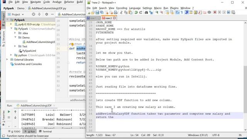Click the Save All icon in Notepad++
The height and width of the screenshot is (139, 247).
pos(102,12)
